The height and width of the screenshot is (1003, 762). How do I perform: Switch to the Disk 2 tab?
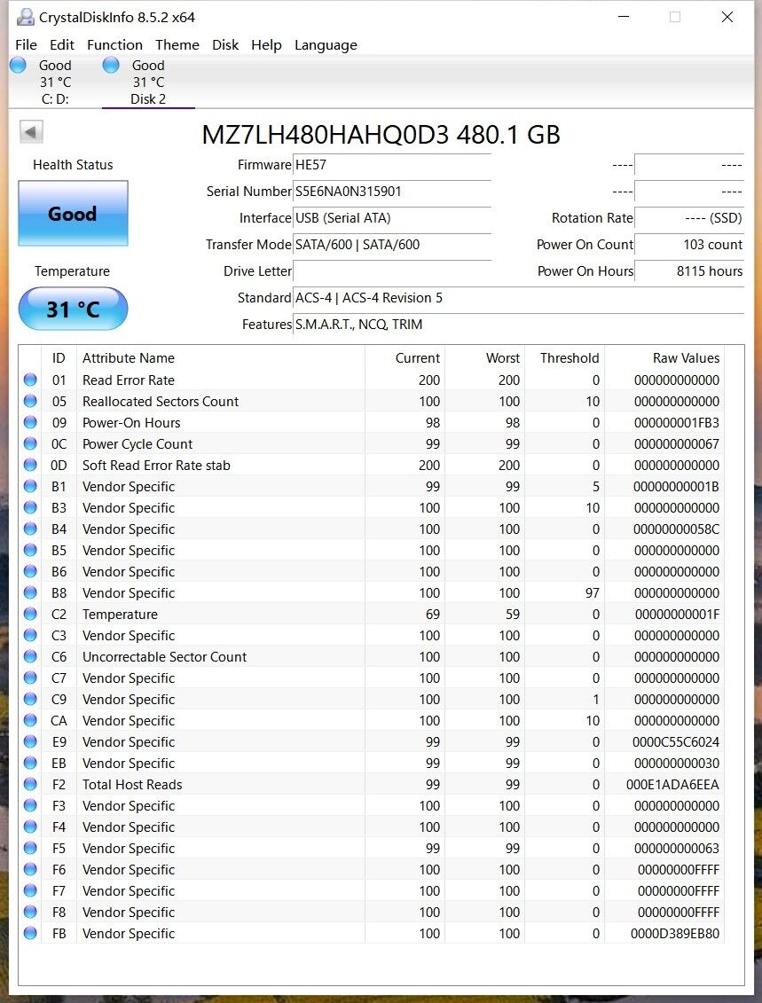148,82
